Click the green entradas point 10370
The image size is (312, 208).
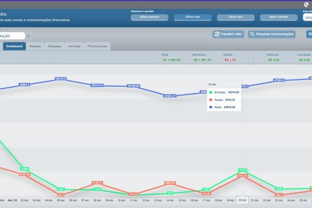tap(242, 170)
